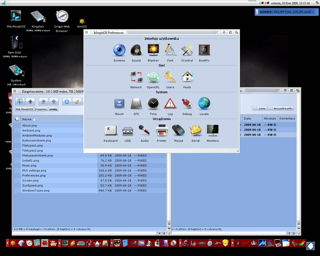Open the SFS disk preferences
Viewport: 320px width, 256px height.
pos(136,104)
